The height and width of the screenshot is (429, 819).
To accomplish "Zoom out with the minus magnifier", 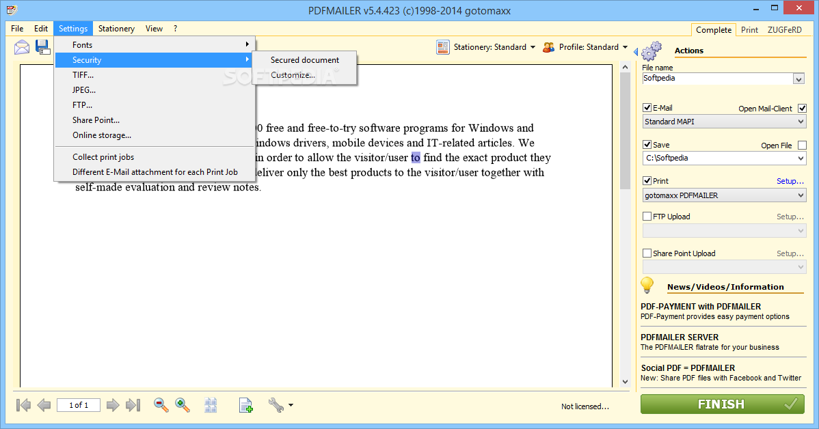I will tap(161, 405).
